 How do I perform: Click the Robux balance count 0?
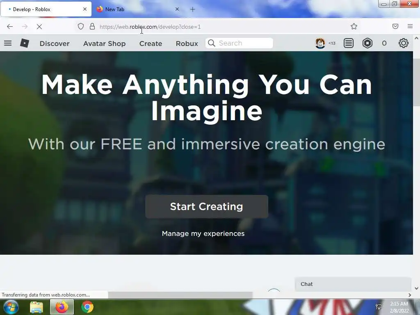coord(384,43)
